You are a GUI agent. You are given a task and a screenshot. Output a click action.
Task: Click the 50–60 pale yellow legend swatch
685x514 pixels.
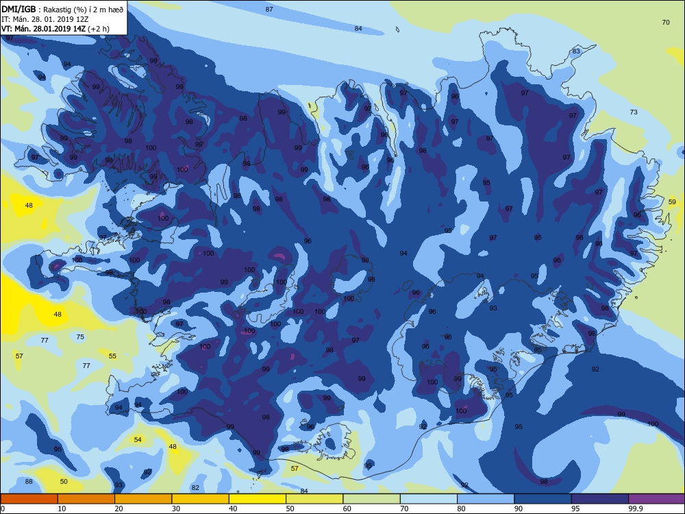[314, 499]
